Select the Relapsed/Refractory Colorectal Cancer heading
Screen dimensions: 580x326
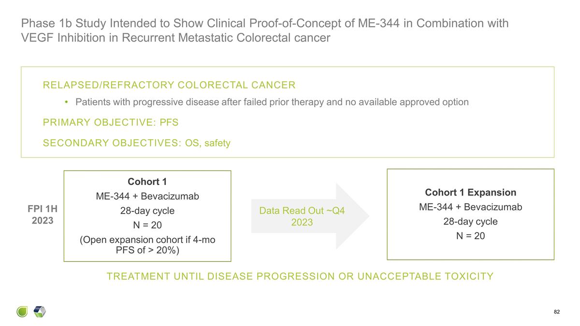point(169,85)
